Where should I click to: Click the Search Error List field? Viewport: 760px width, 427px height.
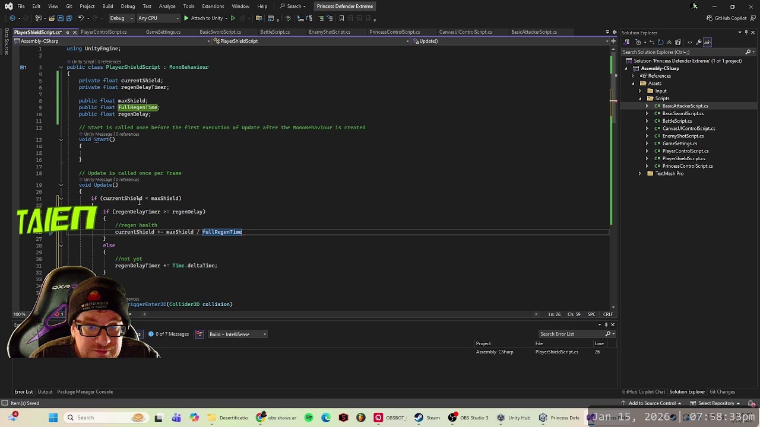point(572,334)
